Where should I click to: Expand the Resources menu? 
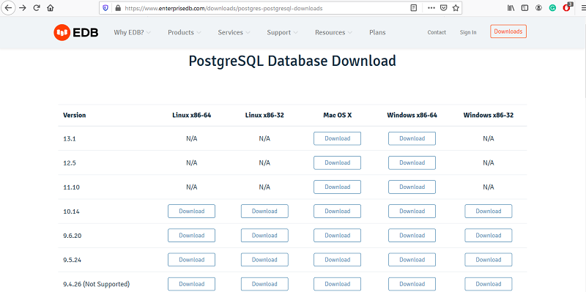[x=333, y=32]
